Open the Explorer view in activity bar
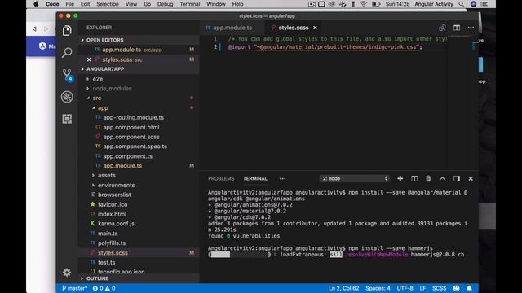 point(67,31)
